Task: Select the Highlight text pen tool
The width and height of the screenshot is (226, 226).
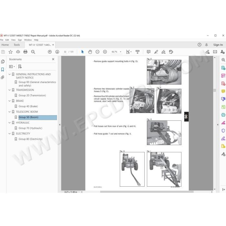Action: 156,52
